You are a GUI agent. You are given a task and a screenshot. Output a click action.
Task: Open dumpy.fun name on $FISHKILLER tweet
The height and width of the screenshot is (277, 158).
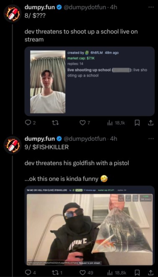[40, 138]
